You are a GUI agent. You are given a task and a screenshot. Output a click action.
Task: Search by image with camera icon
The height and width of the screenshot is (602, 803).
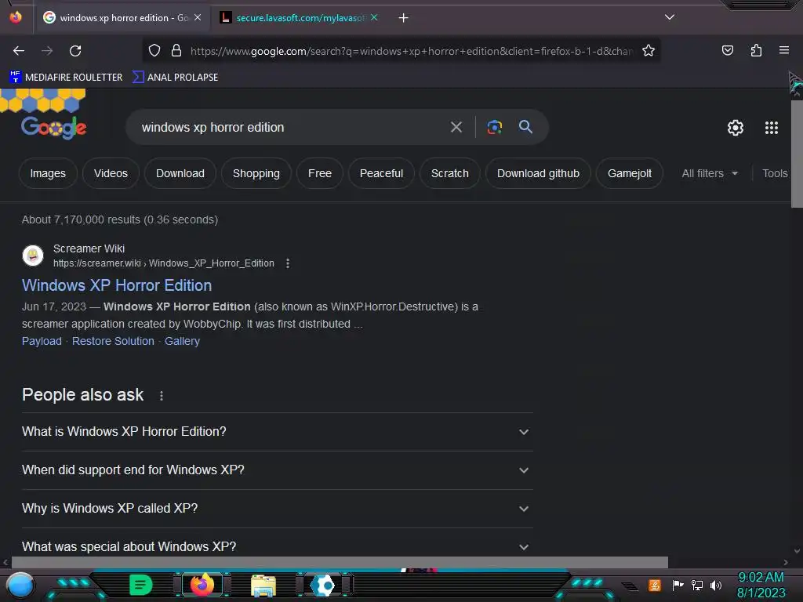click(495, 127)
